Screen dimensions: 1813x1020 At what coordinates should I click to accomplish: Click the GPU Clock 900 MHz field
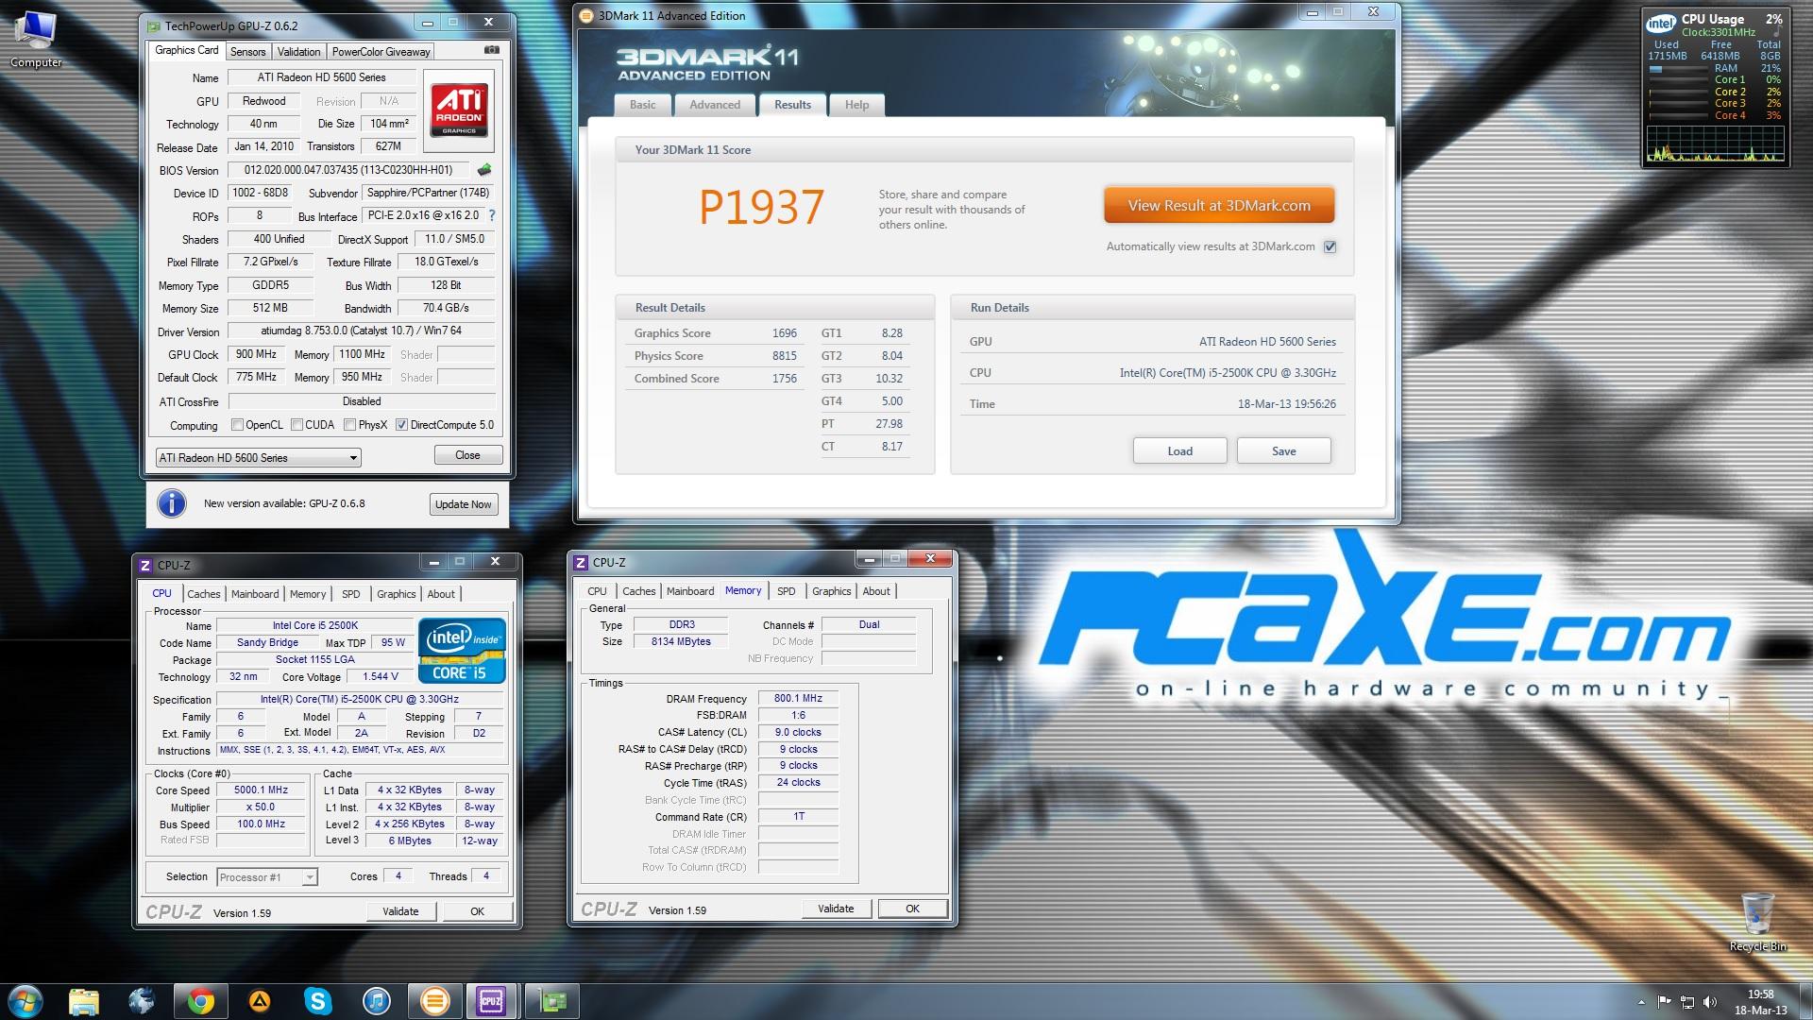click(256, 354)
